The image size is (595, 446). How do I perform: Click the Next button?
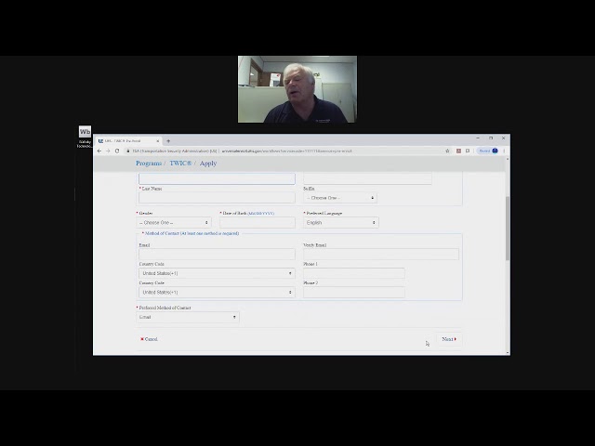(x=449, y=339)
